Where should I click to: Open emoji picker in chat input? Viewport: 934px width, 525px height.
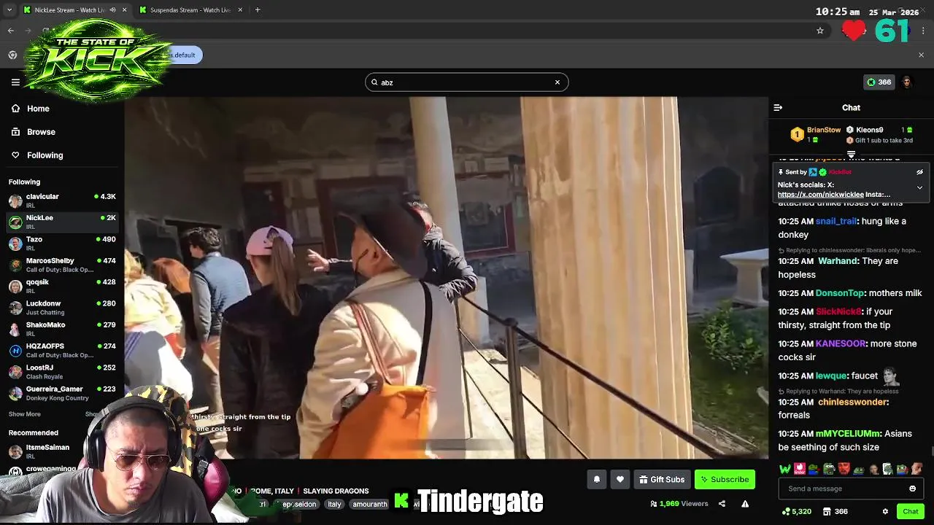tap(912, 489)
